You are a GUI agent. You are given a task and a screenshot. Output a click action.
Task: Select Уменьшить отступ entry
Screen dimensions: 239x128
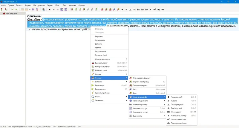point(147,112)
